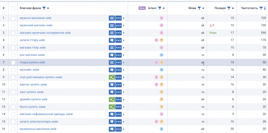Click 'N' intent badge in 'рок магазин киев' row
Image resolution: width=268 pixels, height=133 pixels.
[x=161, y=55]
